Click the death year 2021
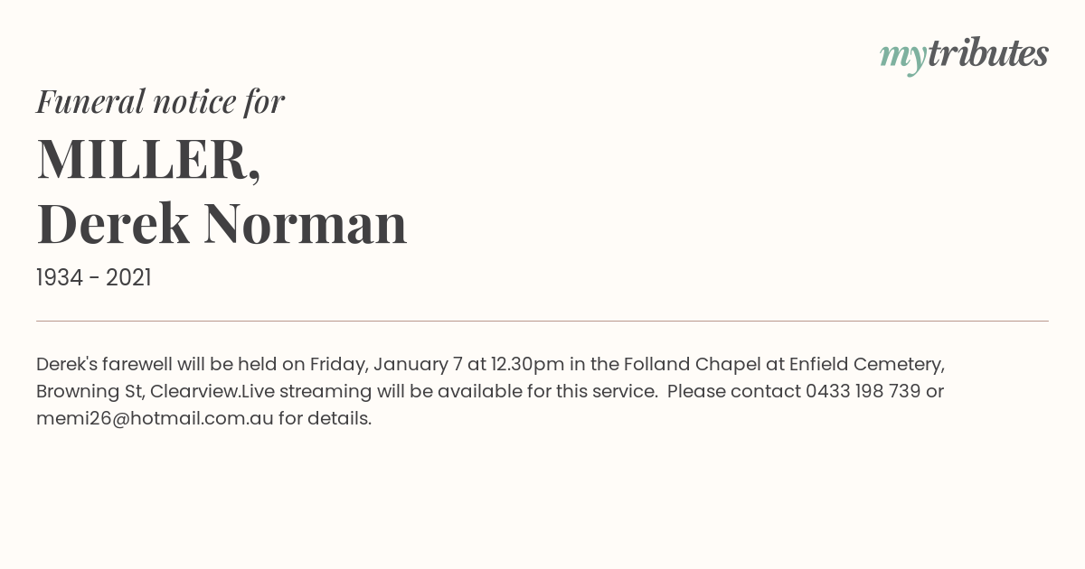 coord(128,278)
